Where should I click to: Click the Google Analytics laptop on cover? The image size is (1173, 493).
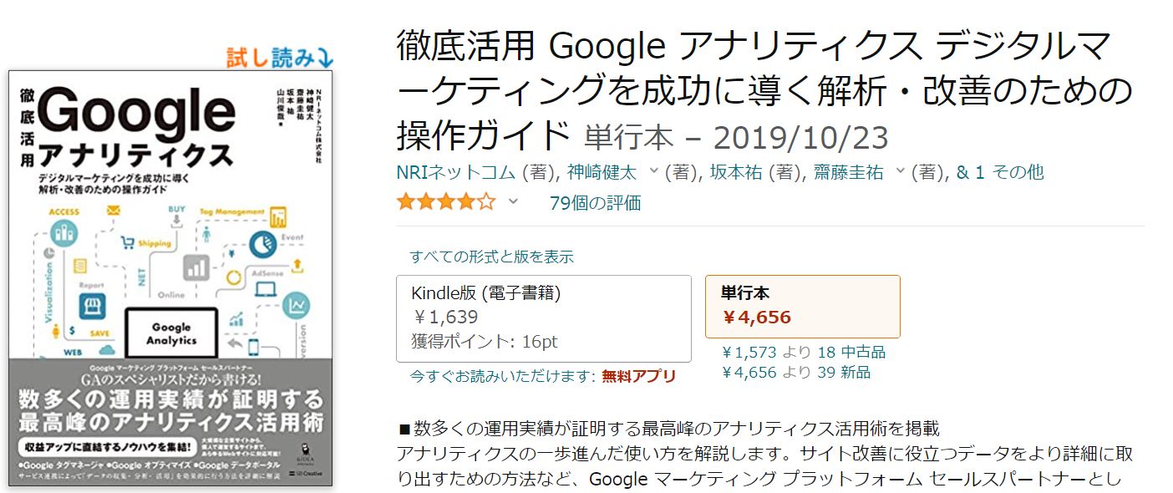[x=171, y=333]
